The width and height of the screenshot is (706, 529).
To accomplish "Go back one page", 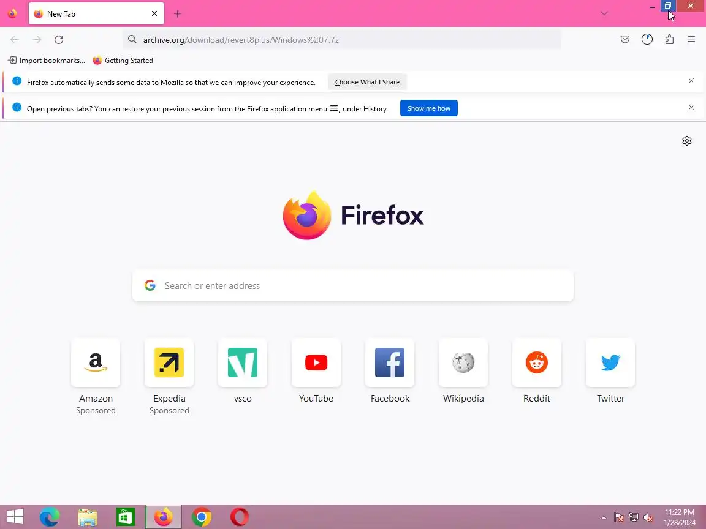I will 15,40.
